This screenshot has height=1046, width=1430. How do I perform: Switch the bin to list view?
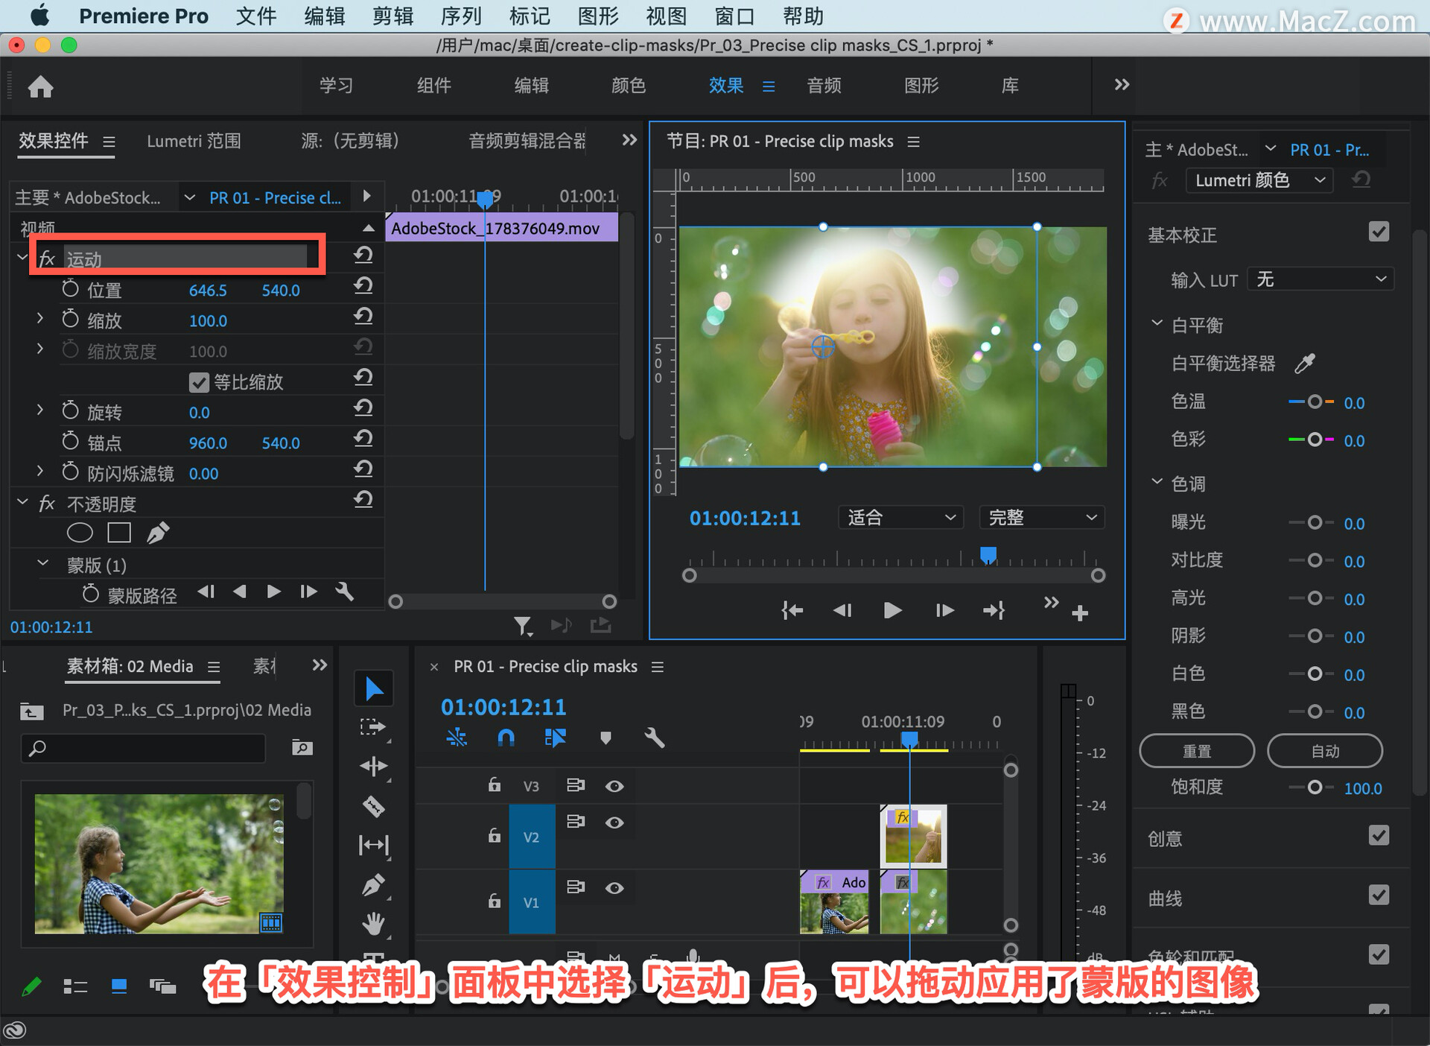click(75, 986)
